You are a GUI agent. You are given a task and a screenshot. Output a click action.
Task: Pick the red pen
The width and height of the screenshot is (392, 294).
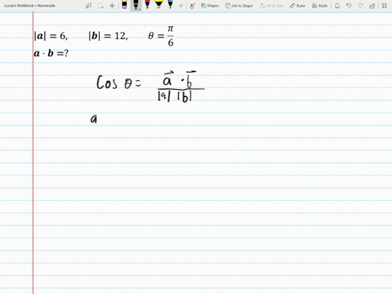(x=147, y=5)
